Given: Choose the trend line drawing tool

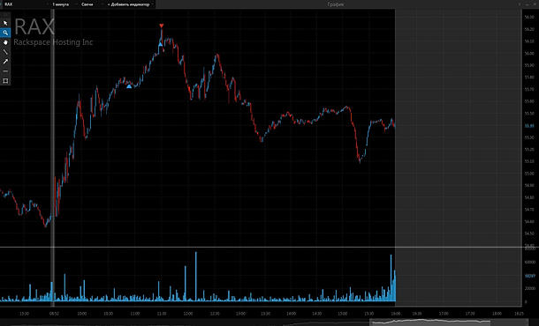Looking at the screenshot, I should coord(5,52).
